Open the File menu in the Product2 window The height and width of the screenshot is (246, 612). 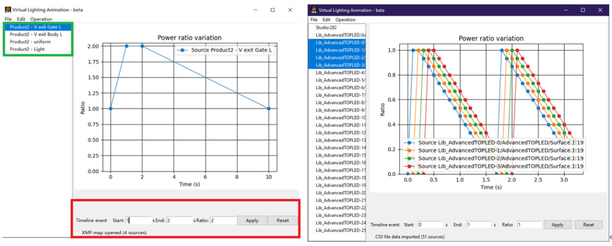point(8,19)
